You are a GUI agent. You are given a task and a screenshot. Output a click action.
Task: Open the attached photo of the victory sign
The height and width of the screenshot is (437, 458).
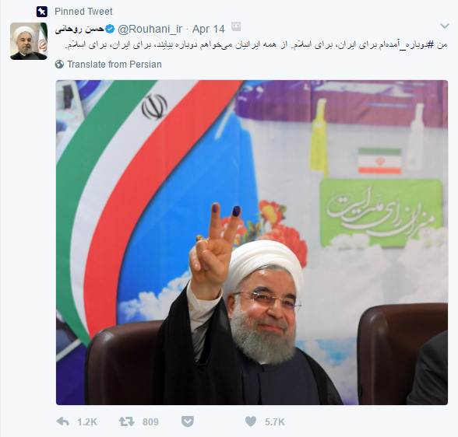click(x=252, y=243)
